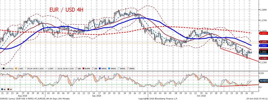Screen dimensions: 268x100
Task: Click the 100 oscillator axis label
Action: pos(262,73)
